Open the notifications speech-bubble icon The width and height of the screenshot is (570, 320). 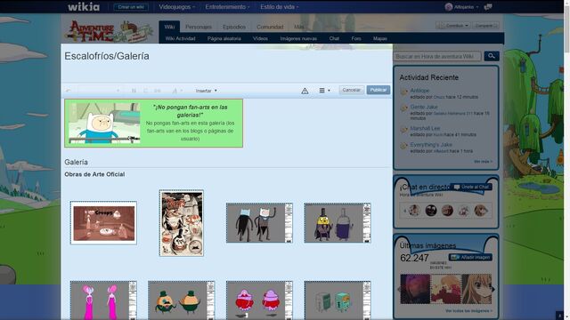488,7
